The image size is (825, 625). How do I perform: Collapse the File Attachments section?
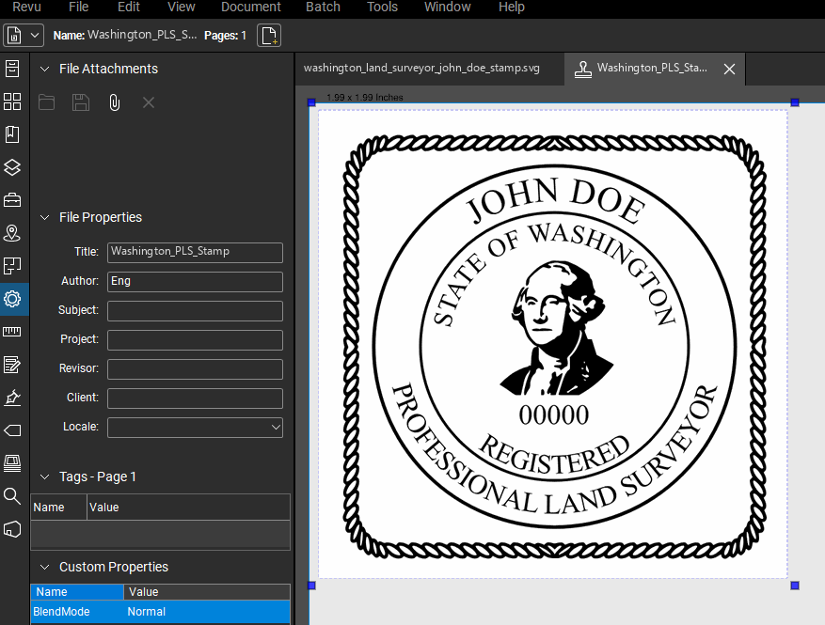point(45,69)
